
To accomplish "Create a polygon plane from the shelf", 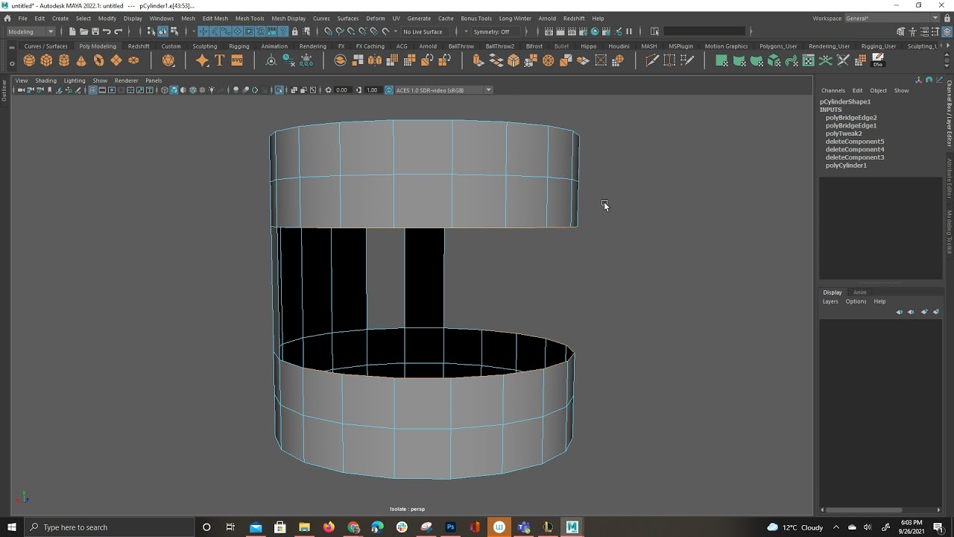I will tap(116, 60).
